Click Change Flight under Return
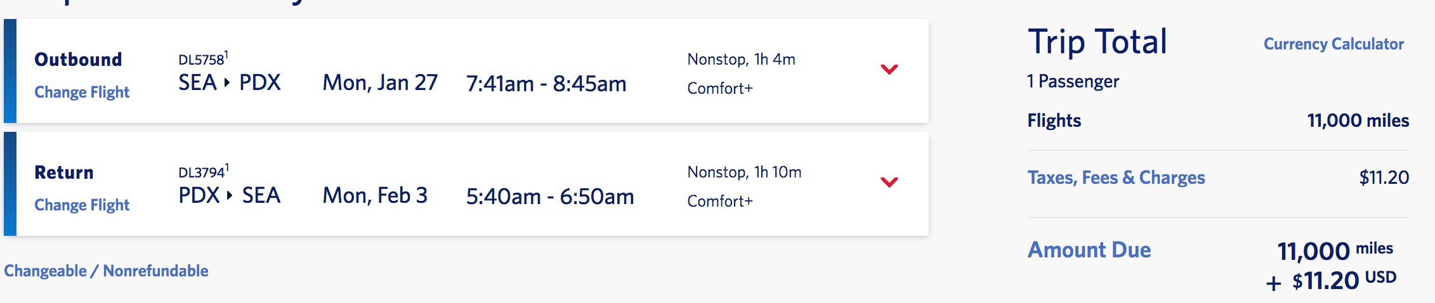The image size is (1435, 303). (x=82, y=205)
